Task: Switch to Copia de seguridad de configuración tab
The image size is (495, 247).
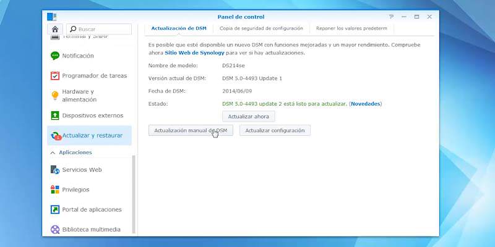Action: pos(261,28)
